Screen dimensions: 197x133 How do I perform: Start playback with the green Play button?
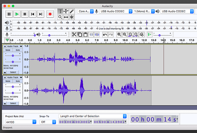[17, 14]
